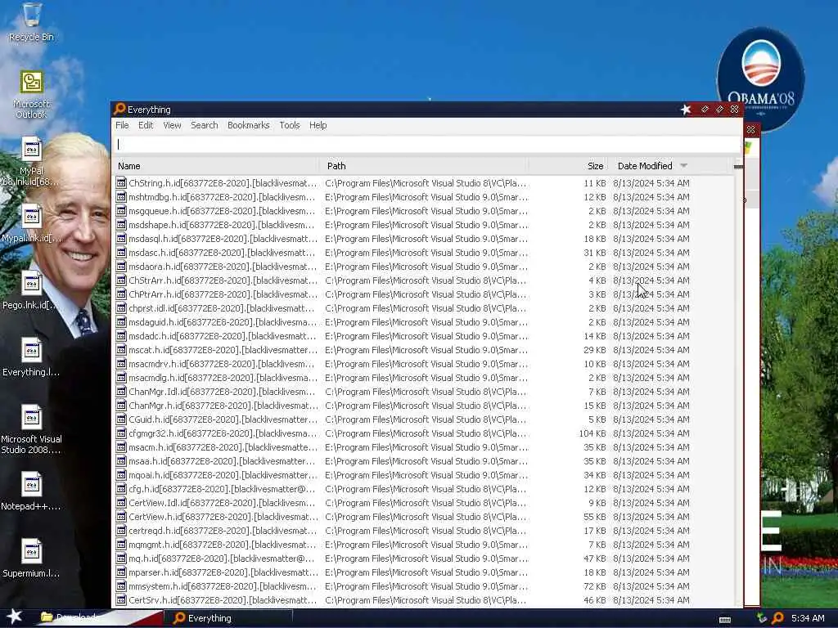838x628 pixels.
Task: Click the file icon of msdaora.h row
Action: (x=121, y=267)
